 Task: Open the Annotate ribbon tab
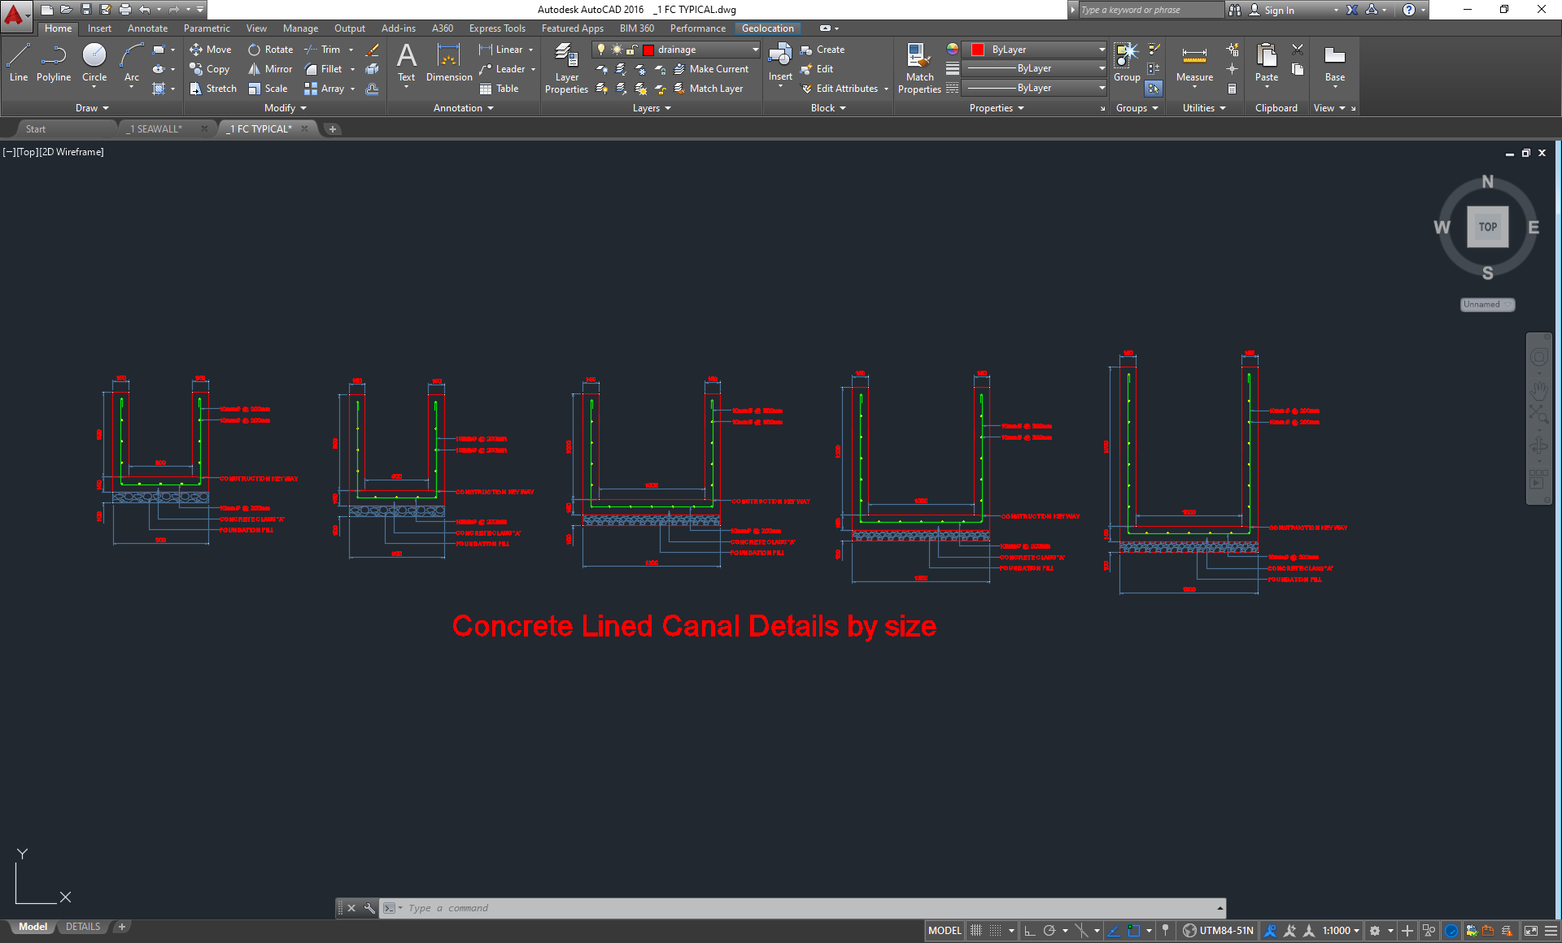(147, 28)
